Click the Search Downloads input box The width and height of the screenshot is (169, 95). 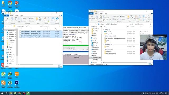tap(143, 24)
